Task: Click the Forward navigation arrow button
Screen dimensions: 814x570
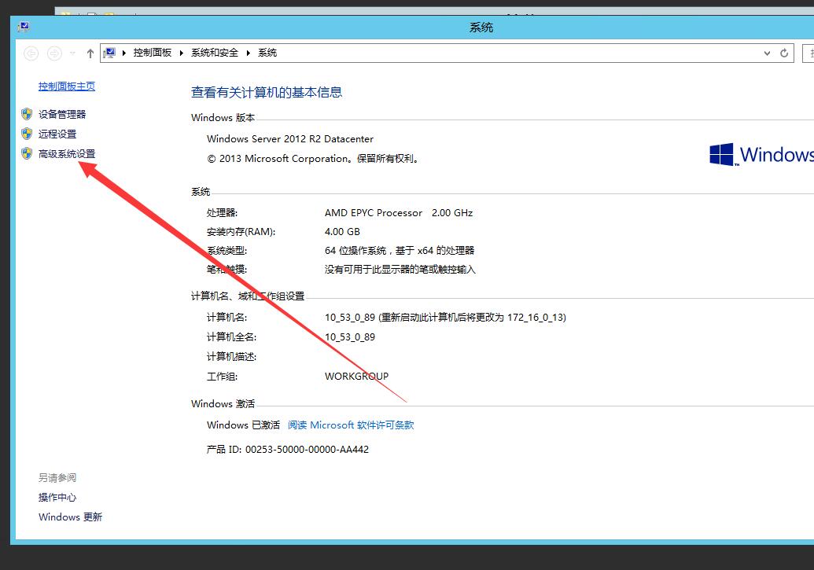Action: pyautogui.click(x=54, y=53)
